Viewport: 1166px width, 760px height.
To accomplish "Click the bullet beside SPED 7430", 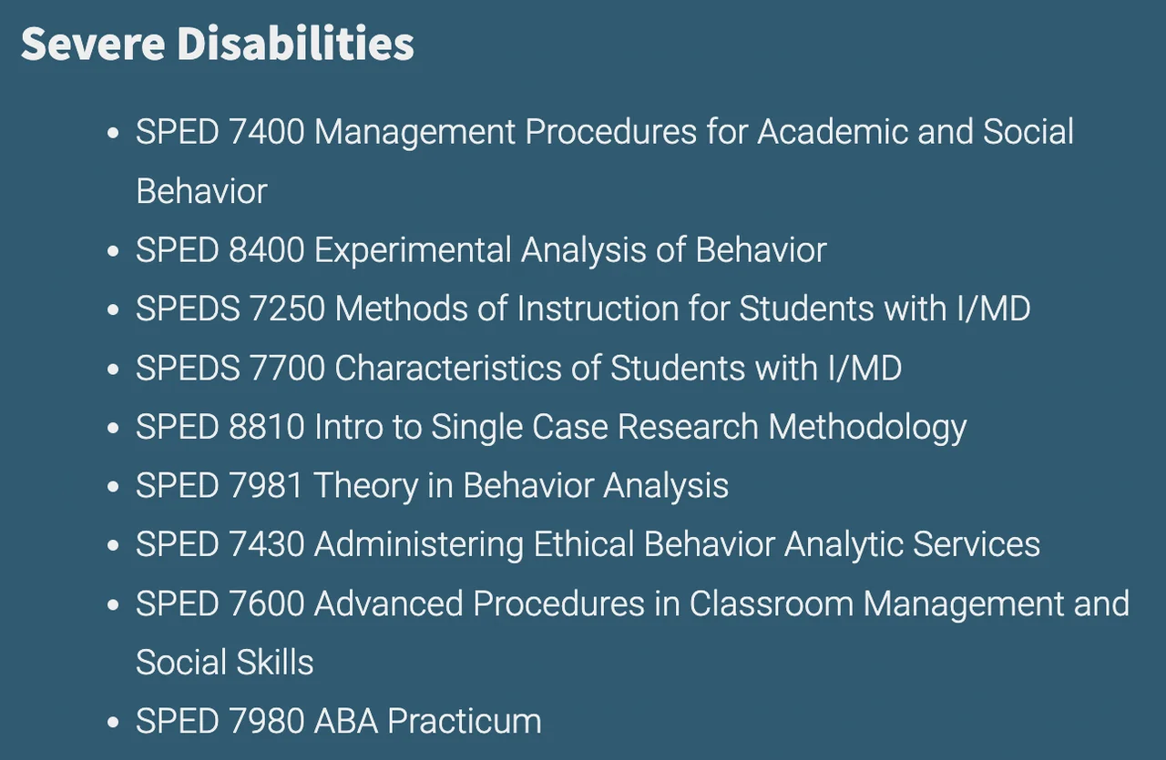I will (113, 546).
